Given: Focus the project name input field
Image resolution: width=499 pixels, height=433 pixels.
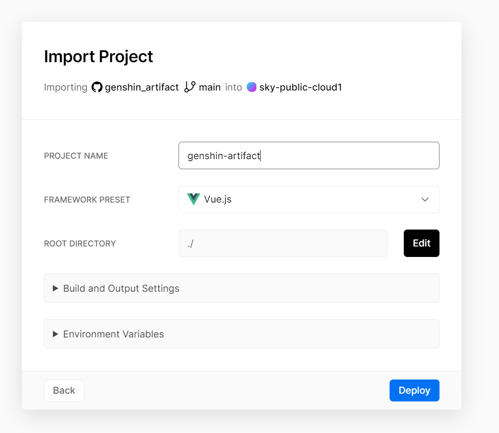Looking at the screenshot, I should tap(309, 155).
